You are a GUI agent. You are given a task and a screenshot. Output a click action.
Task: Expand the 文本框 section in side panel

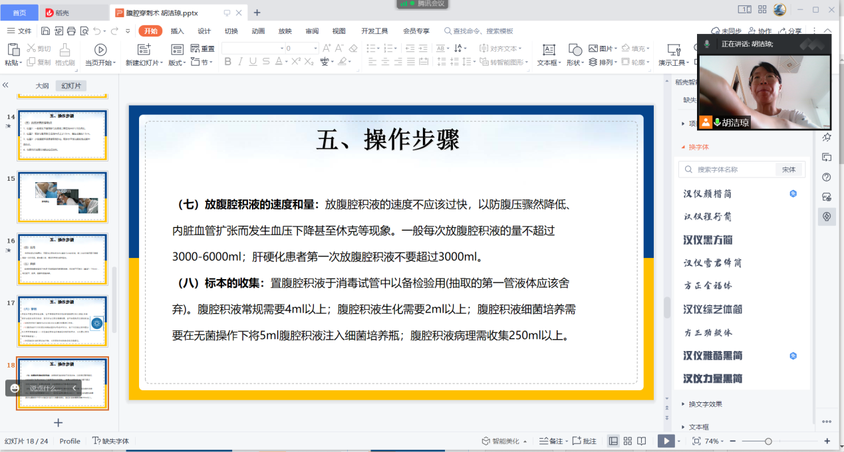tap(698, 427)
